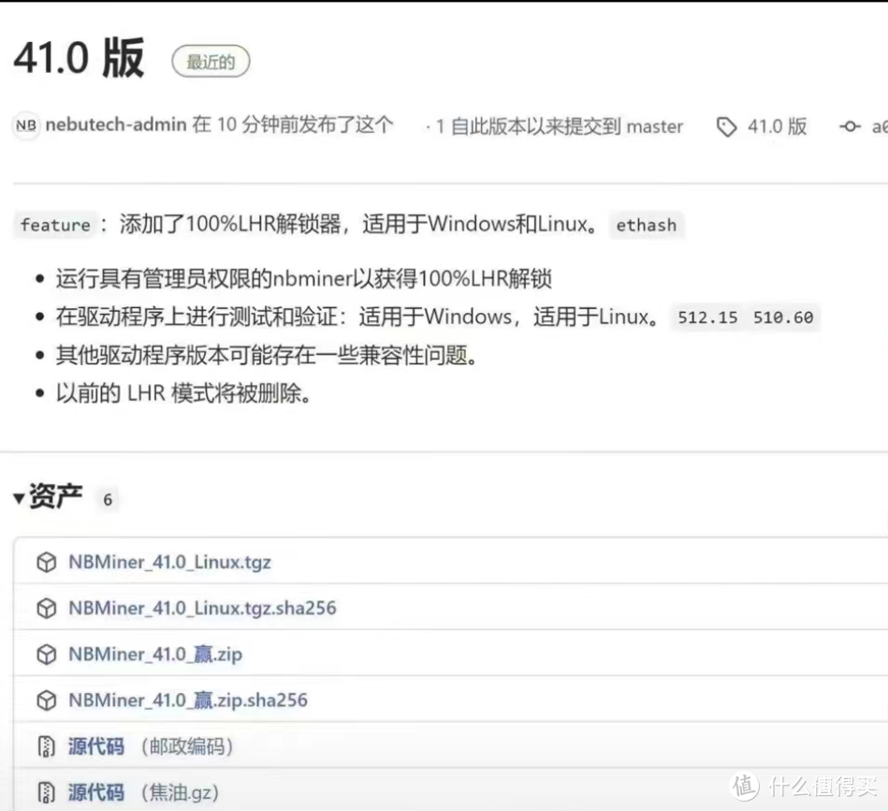This screenshot has width=888, height=811.
Task: Click package icon of NBMiner_41.0_赢.zip.sha256
Action: coord(47,700)
